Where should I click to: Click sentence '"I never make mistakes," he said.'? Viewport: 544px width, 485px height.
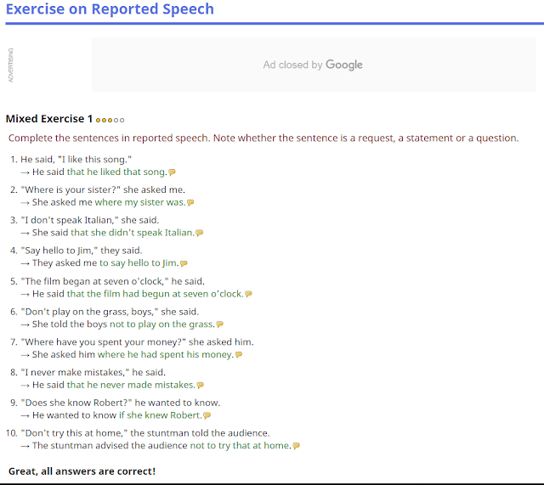(x=93, y=372)
